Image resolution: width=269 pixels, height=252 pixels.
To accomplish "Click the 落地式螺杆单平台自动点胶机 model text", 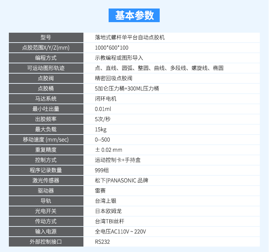I will tap(130, 37).
